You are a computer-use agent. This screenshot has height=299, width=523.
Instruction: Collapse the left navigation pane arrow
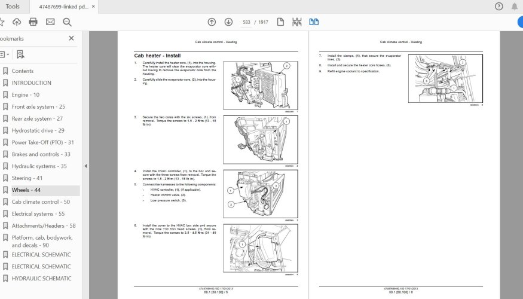click(85, 166)
